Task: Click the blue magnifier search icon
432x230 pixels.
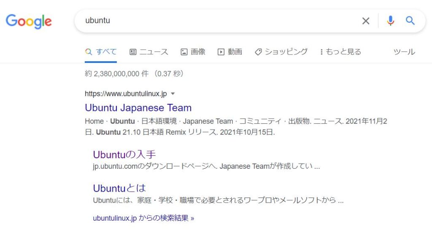Action: click(410, 21)
